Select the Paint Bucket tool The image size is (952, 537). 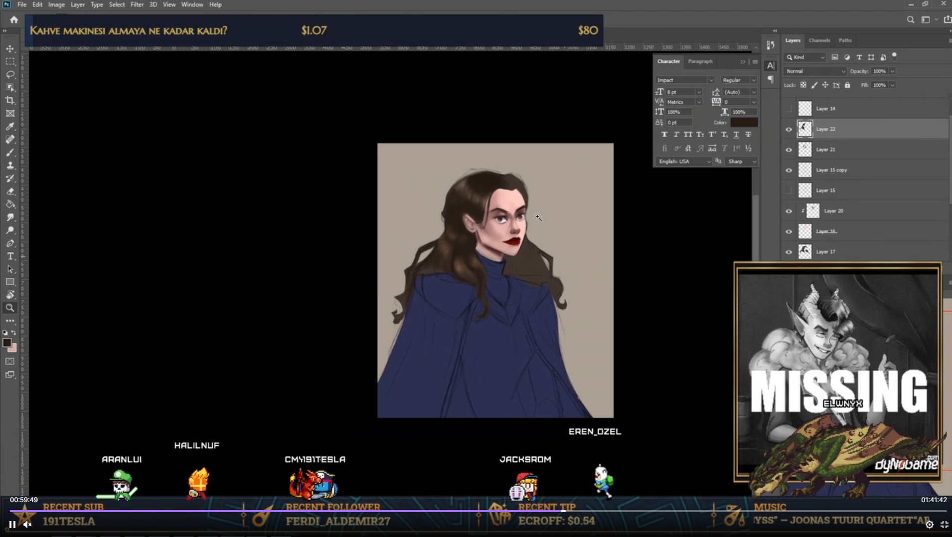tap(10, 204)
